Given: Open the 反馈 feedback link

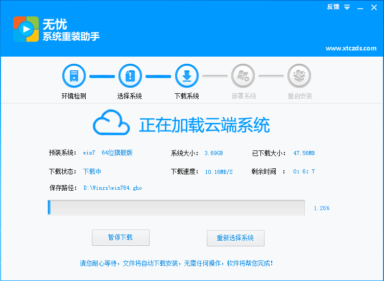Looking at the screenshot, I should [333, 7].
